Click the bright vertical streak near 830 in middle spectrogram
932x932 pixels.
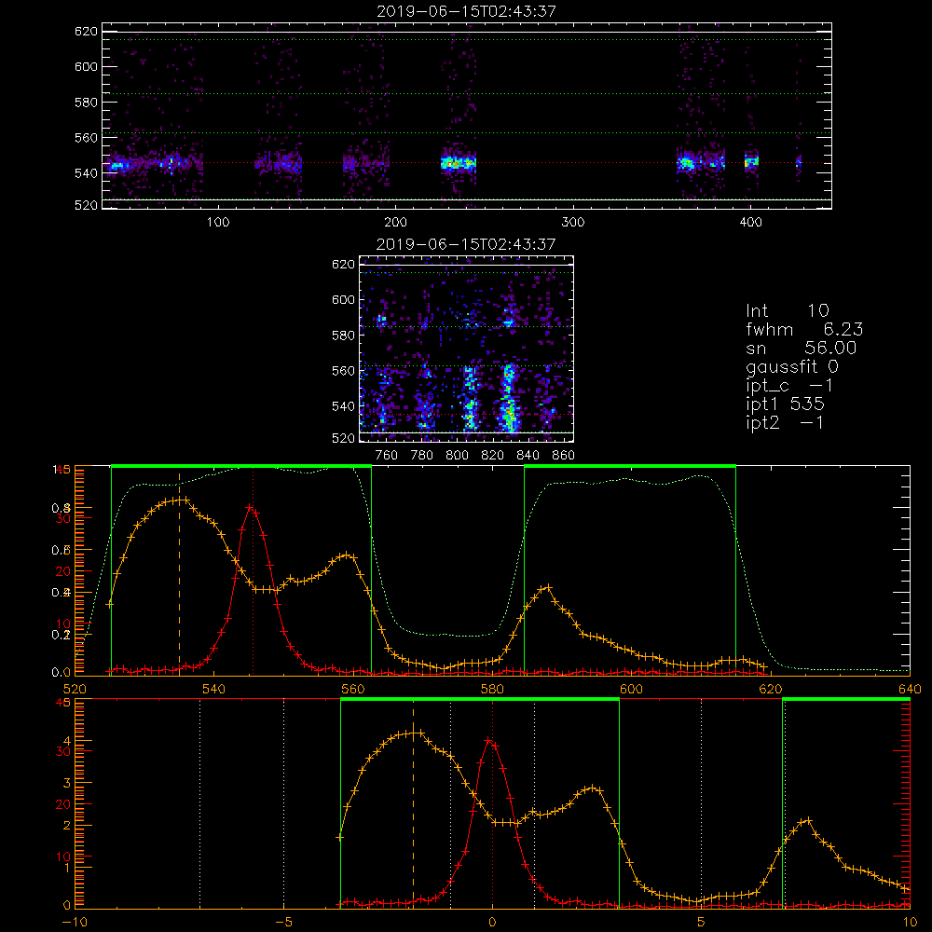509,398
